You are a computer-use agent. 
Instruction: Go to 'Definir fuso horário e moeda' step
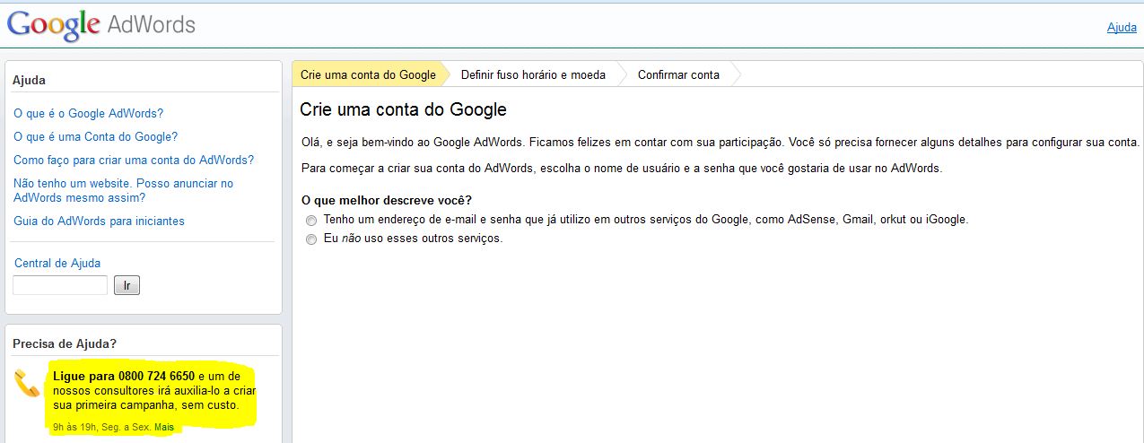[533, 74]
